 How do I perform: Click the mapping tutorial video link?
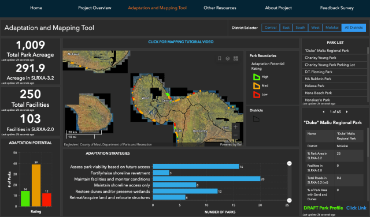point(181,42)
